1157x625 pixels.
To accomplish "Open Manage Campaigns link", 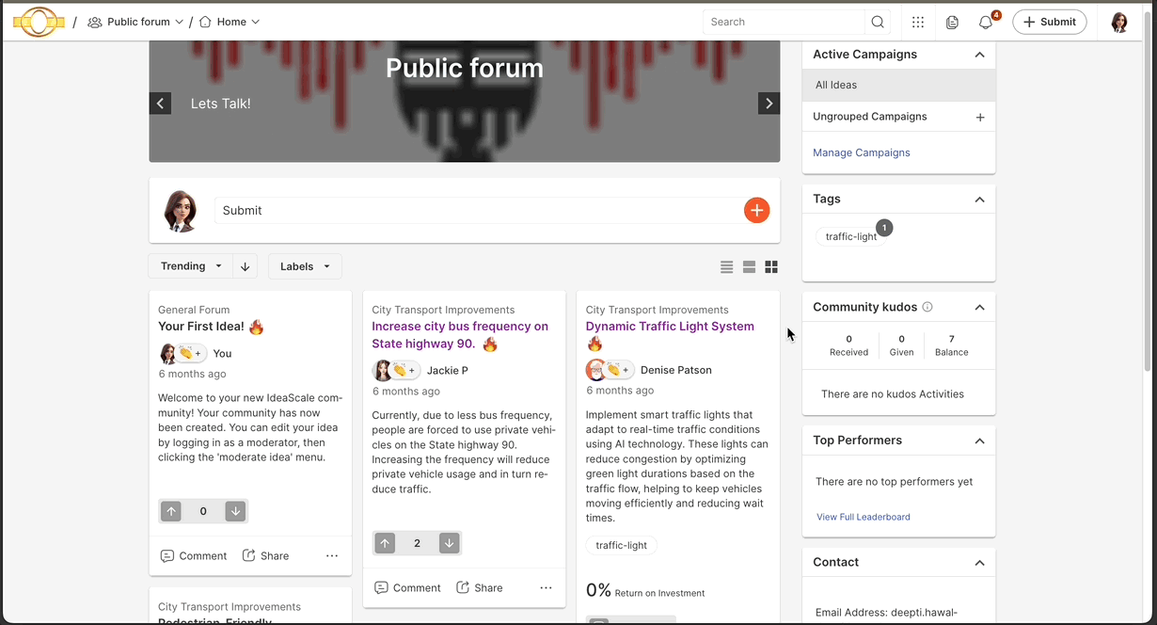I will tap(862, 152).
